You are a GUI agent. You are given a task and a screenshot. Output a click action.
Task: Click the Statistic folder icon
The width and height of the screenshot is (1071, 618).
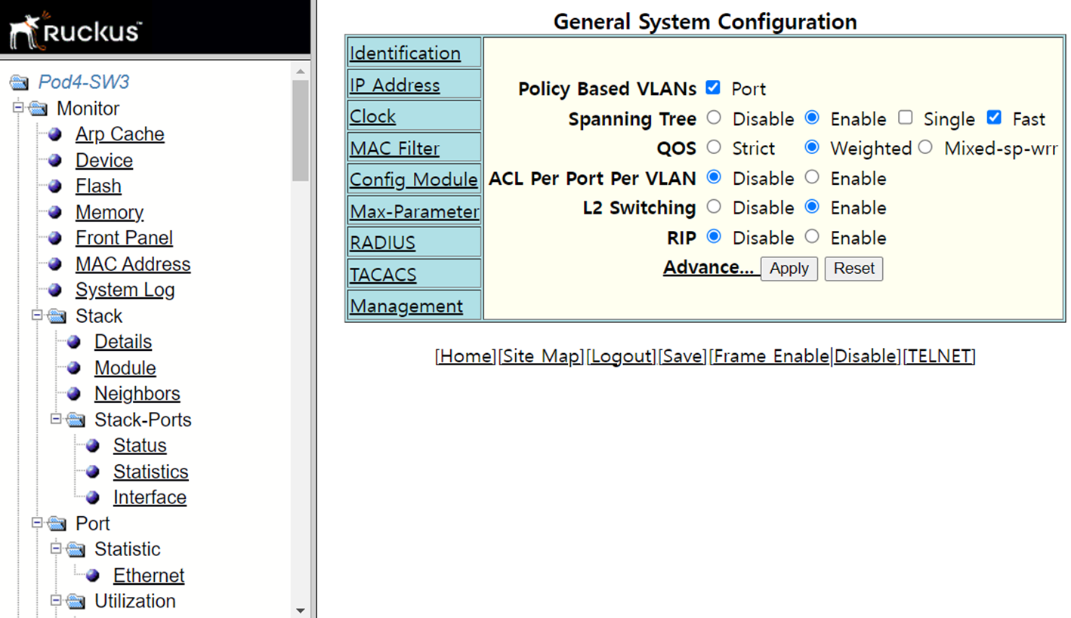tap(76, 549)
